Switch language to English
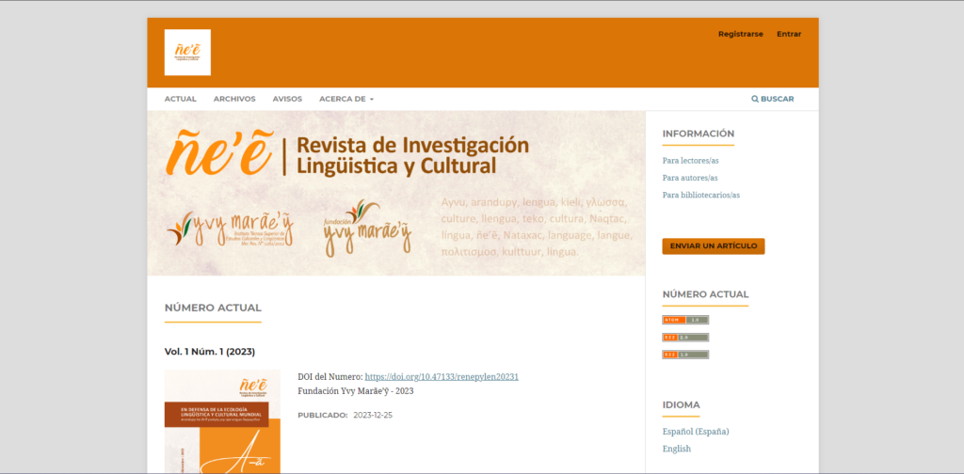Screen dimensions: 964x474 coord(676,449)
